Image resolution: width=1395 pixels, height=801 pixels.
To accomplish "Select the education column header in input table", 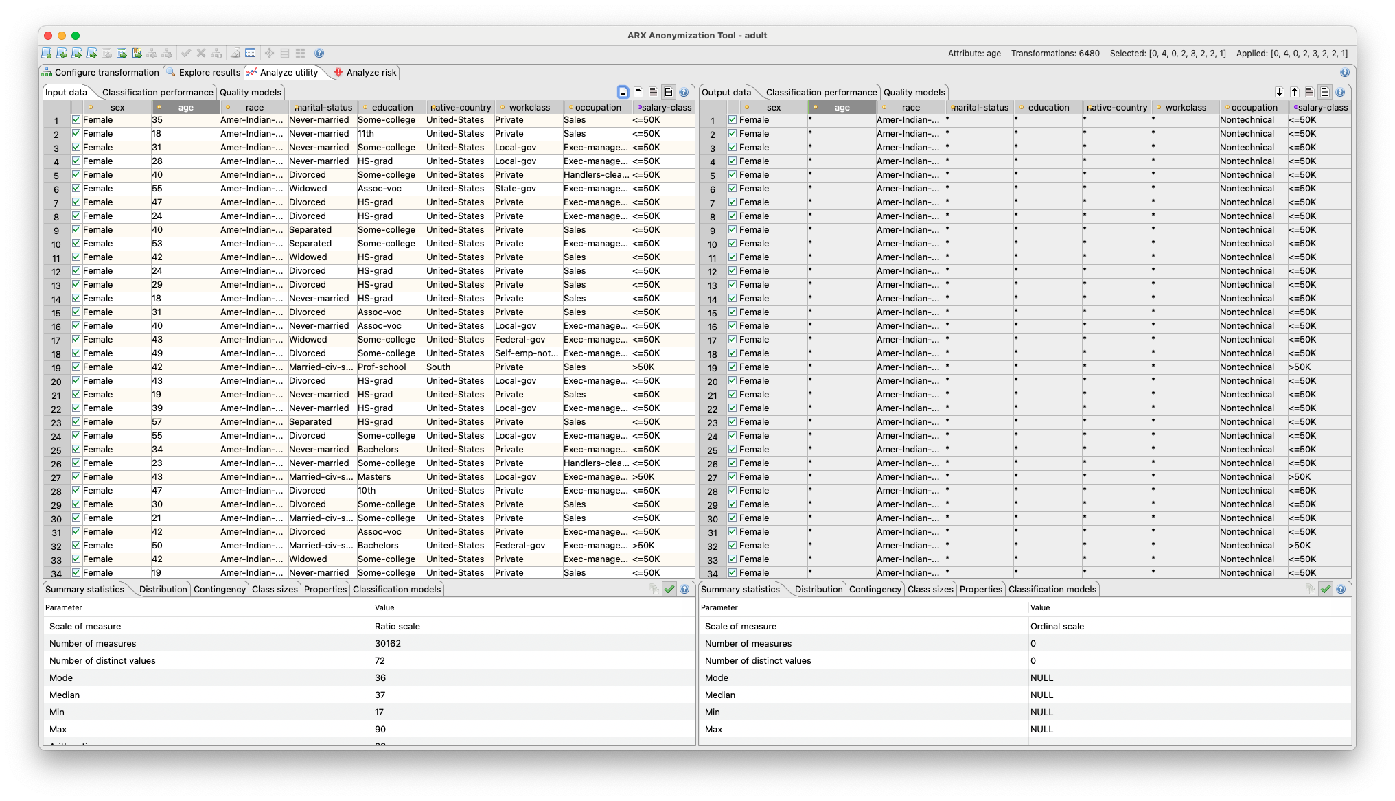I will click(392, 107).
